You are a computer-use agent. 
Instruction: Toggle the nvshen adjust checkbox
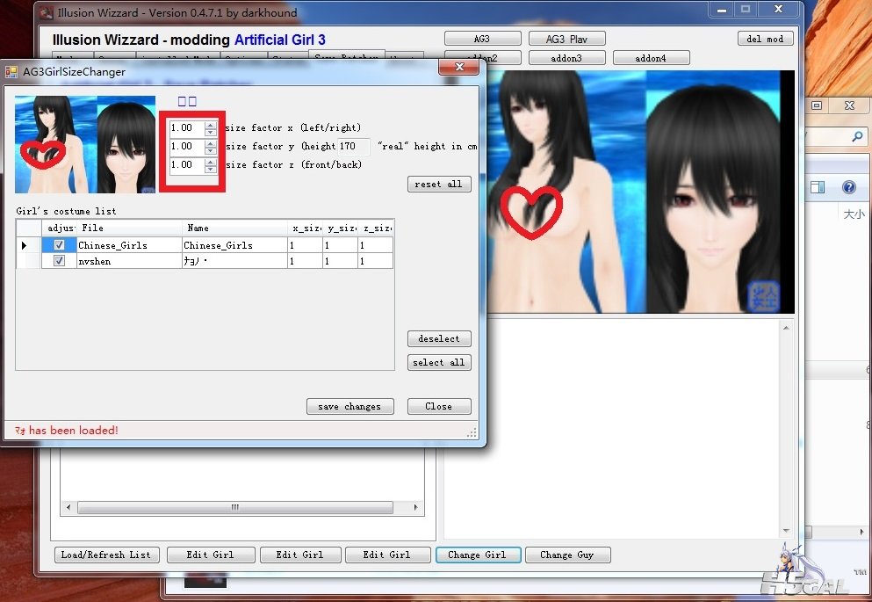click(59, 260)
